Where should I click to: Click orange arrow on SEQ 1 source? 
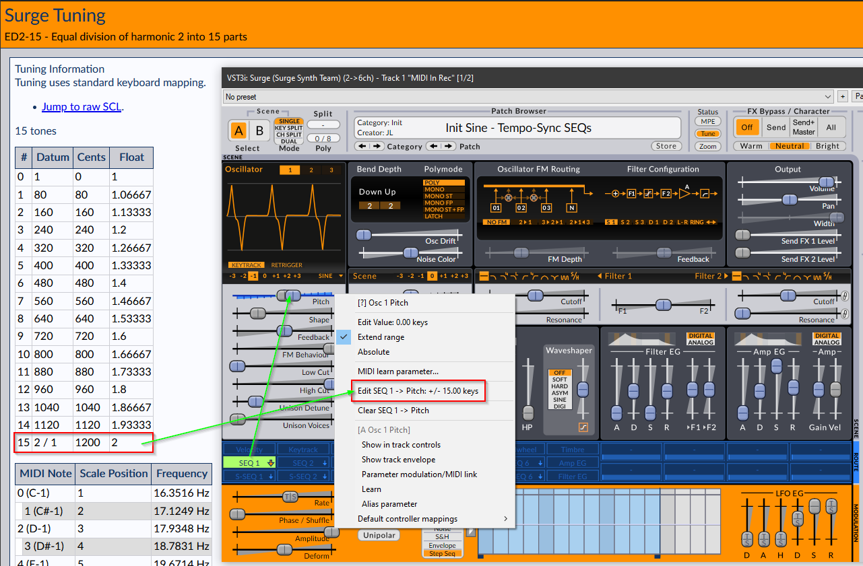[x=271, y=462]
